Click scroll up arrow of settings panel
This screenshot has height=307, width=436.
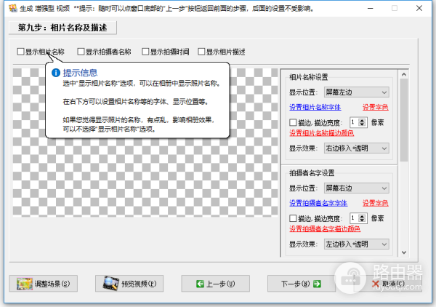(x=404, y=74)
